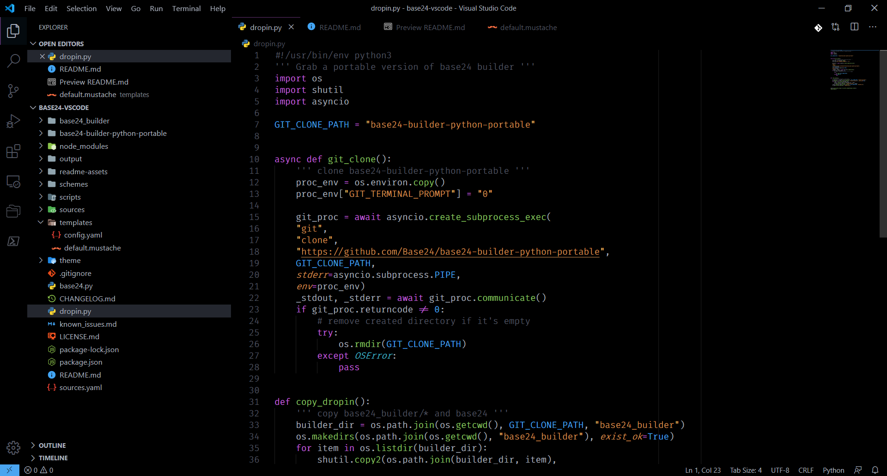Open the Terminal menu
The height and width of the screenshot is (476, 887).
click(x=186, y=8)
